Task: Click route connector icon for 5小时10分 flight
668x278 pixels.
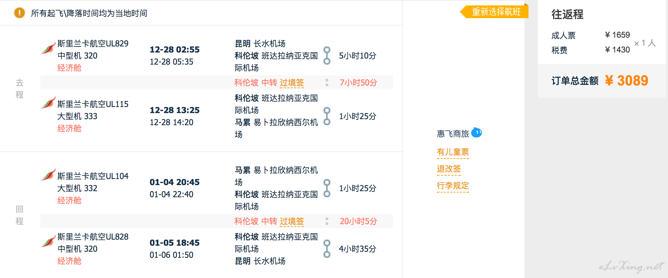Action: (x=327, y=56)
